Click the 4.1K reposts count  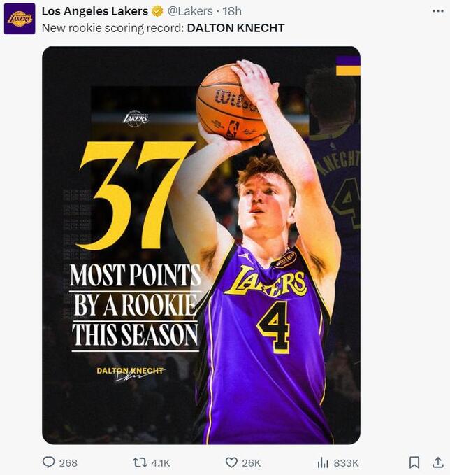tap(161, 462)
